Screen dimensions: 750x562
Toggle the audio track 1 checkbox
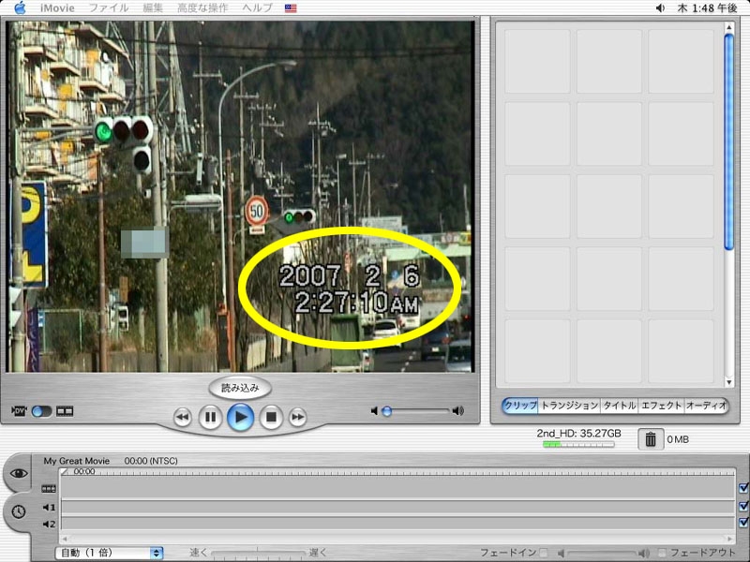743,506
